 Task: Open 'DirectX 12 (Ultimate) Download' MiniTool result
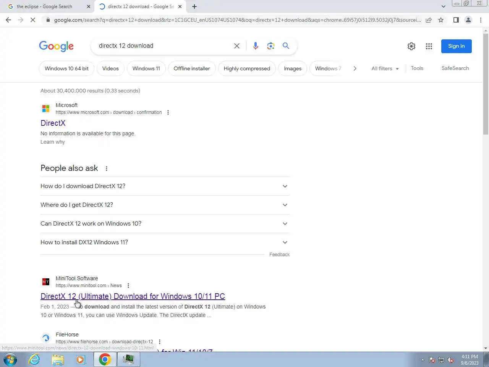(133, 296)
